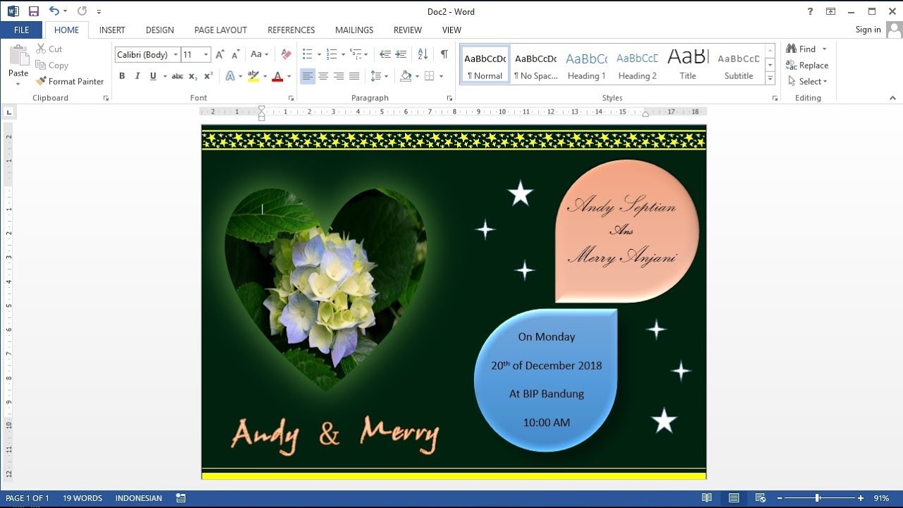Click the 91% zoom level
The image size is (903, 508).
click(881, 498)
